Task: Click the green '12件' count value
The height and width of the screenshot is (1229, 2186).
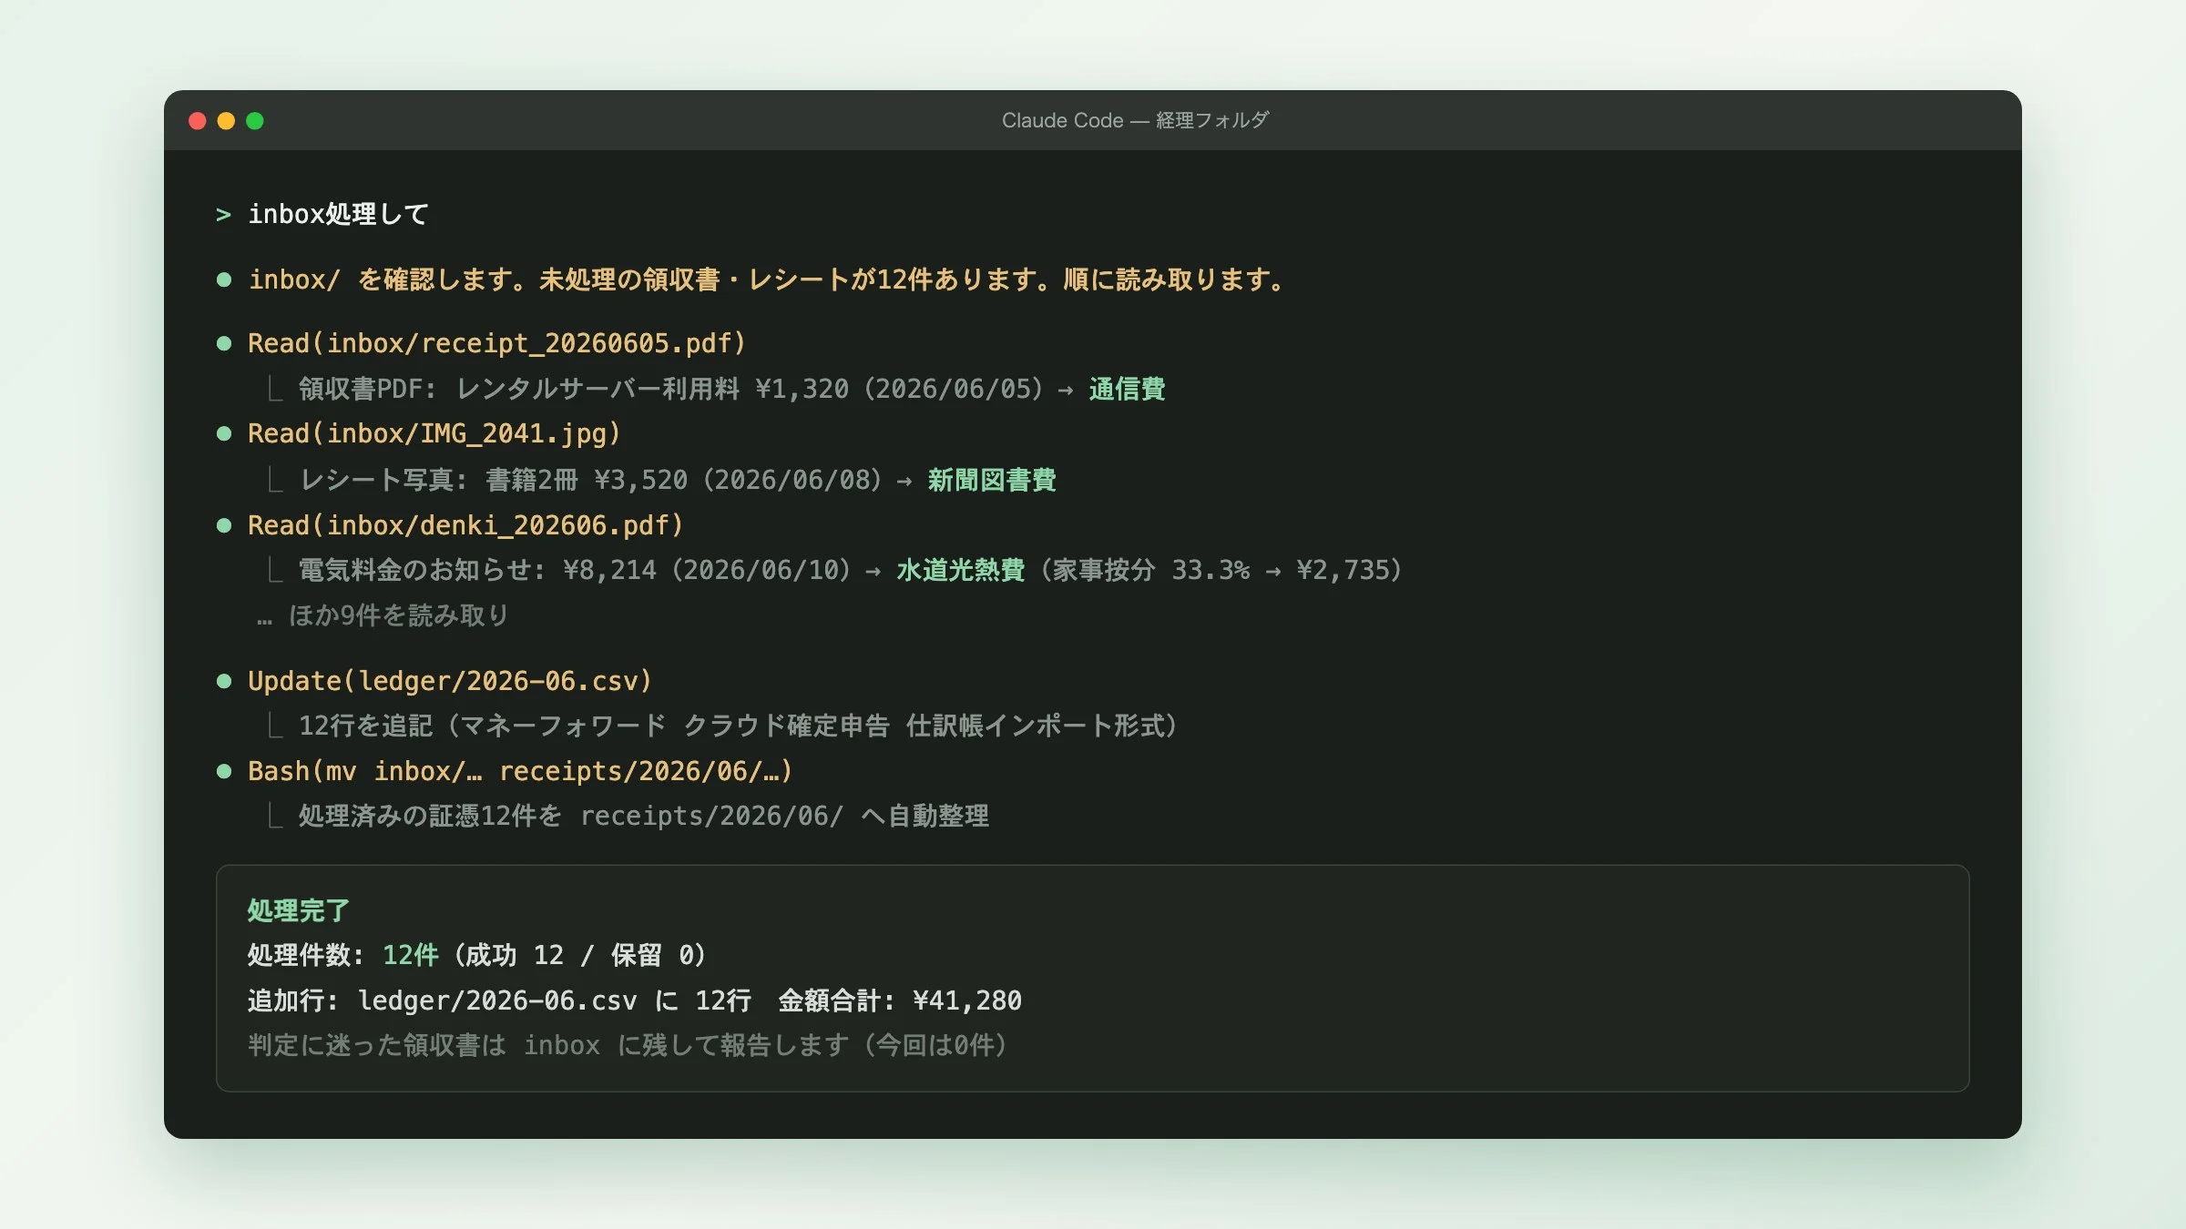Action: click(410, 955)
